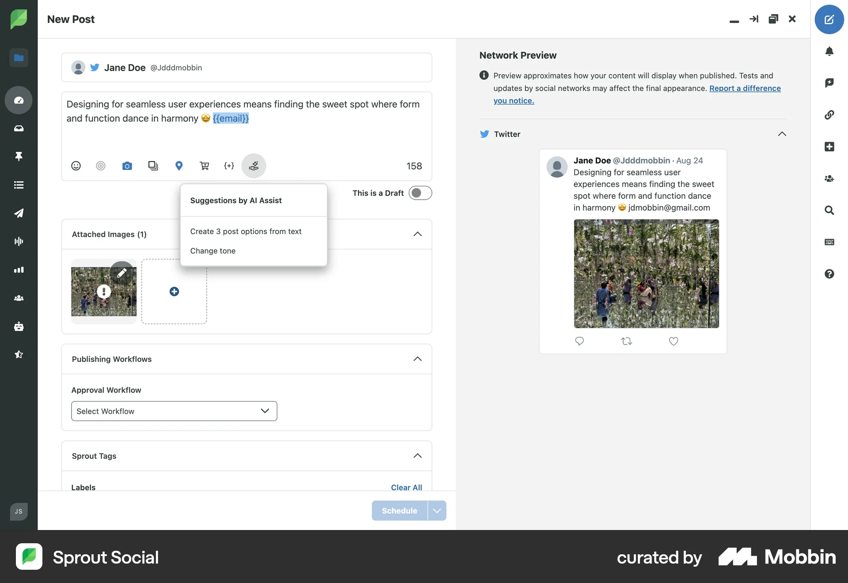Open the AI Assist suggestions tool

(x=254, y=166)
